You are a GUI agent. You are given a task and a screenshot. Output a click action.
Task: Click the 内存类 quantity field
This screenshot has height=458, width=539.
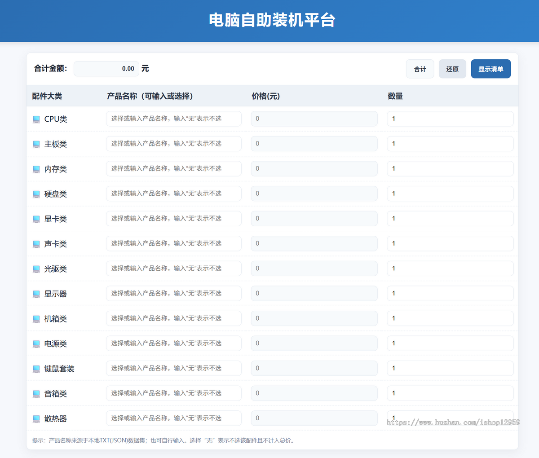(450, 168)
